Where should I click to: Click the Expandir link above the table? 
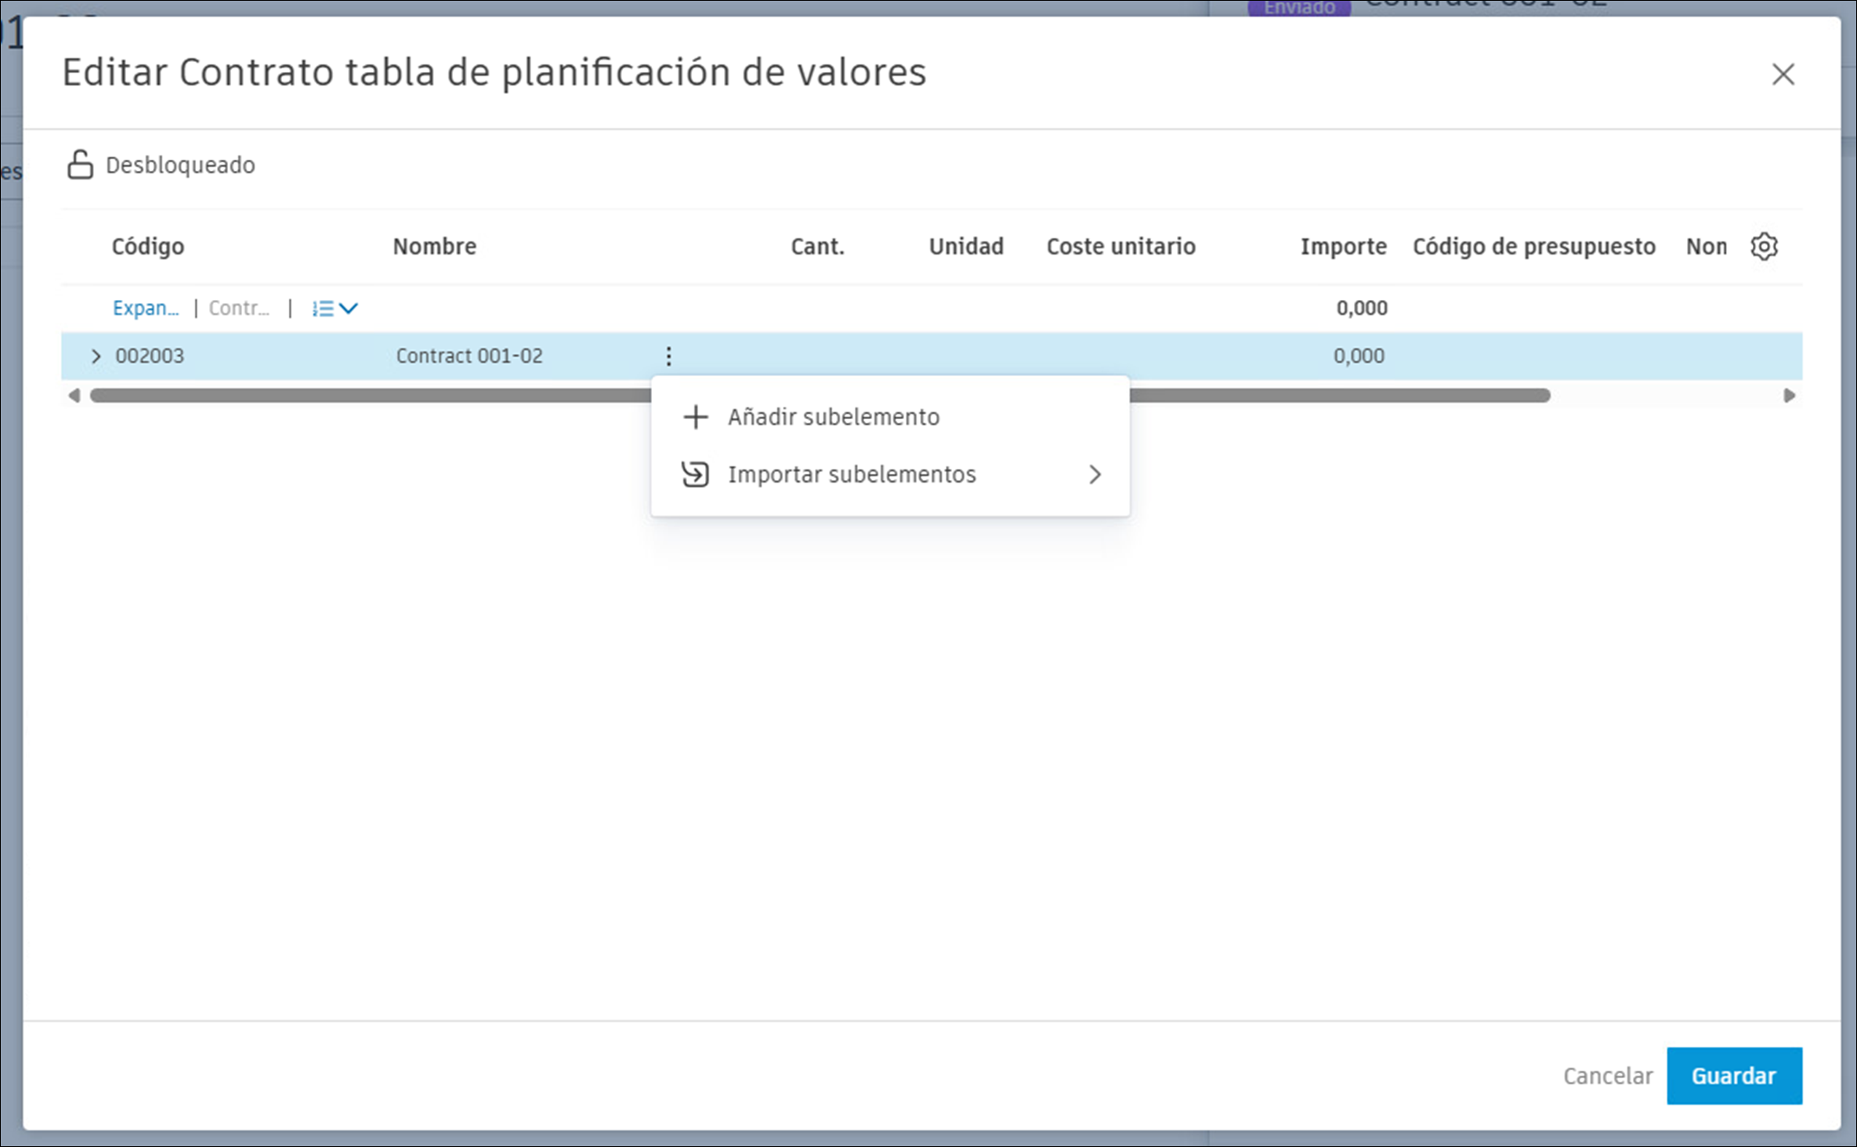pyautogui.click(x=146, y=308)
